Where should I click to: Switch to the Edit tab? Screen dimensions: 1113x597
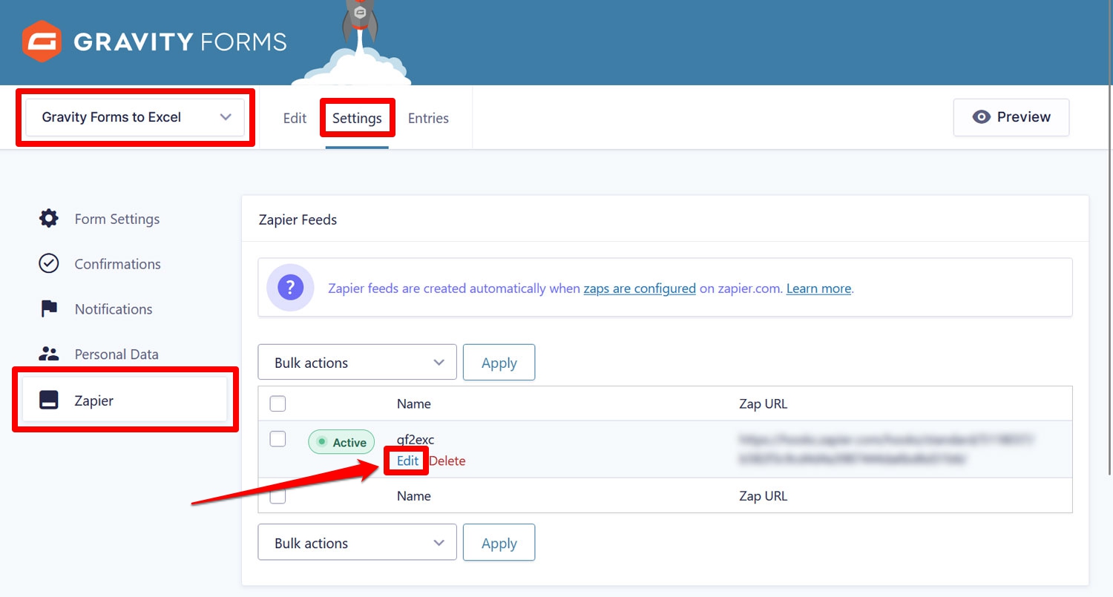pos(295,118)
